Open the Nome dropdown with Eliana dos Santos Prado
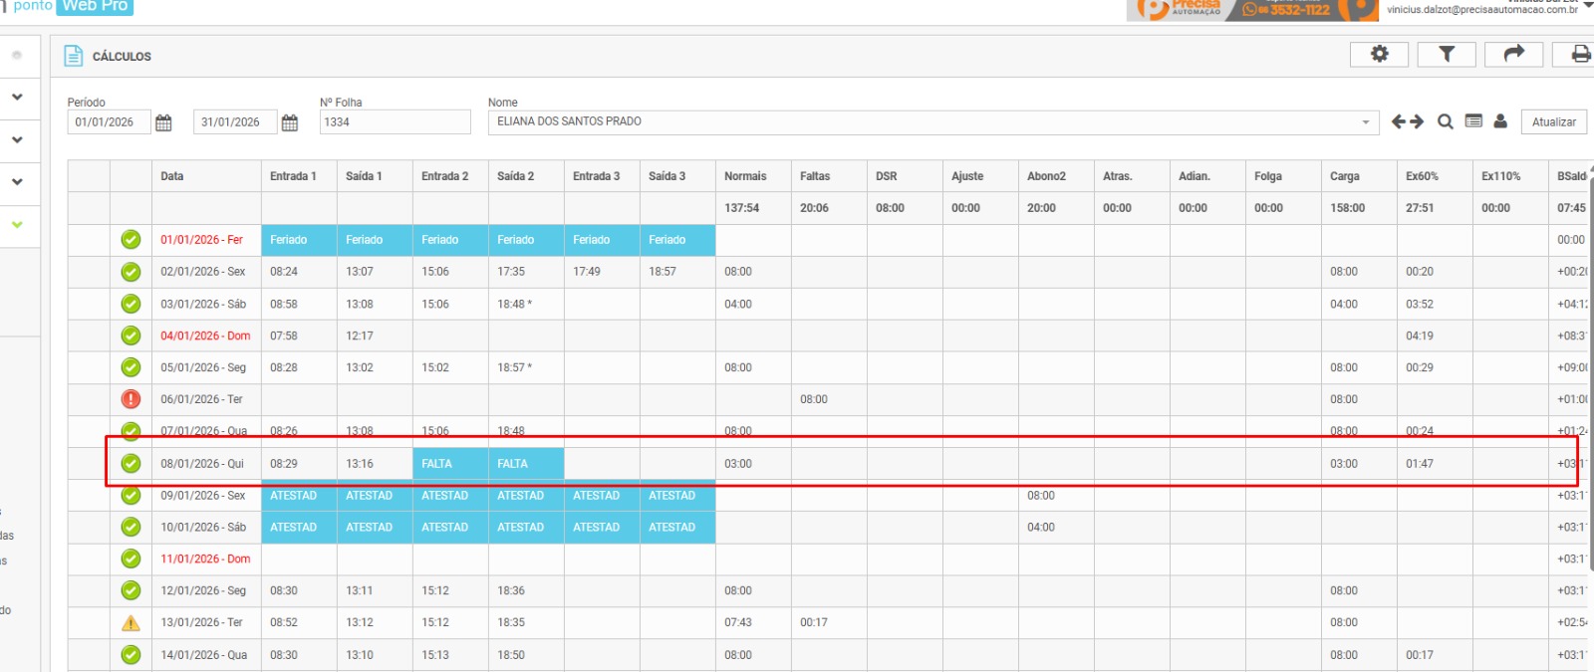The width and height of the screenshot is (1594, 672). [1365, 122]
